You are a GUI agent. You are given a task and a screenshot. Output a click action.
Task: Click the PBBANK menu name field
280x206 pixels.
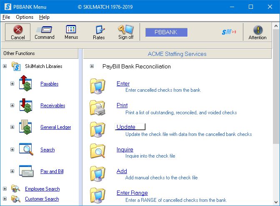(166, 33)
